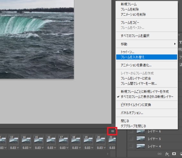The width and height of the screenshot is (182, 158).
Task: Click the レイヤー 6 layer name
Action: [154, 132]
